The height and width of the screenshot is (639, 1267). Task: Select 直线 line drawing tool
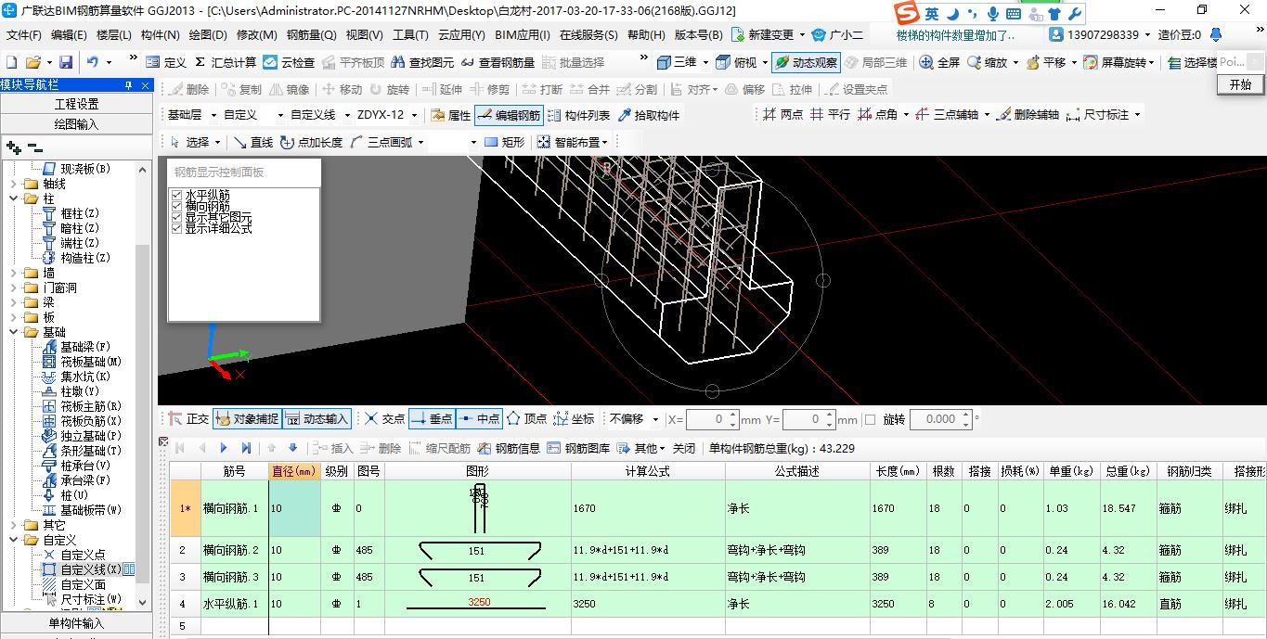click(252, 142)
